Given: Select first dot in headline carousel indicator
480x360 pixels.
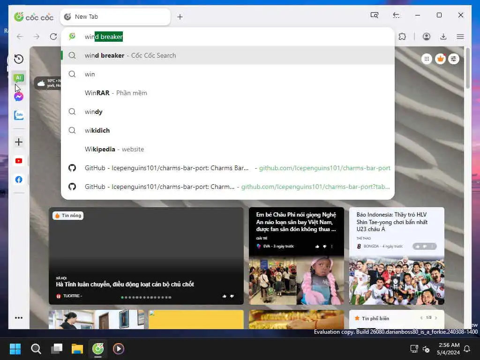Looking at the screenshot, I should point(122,297).
